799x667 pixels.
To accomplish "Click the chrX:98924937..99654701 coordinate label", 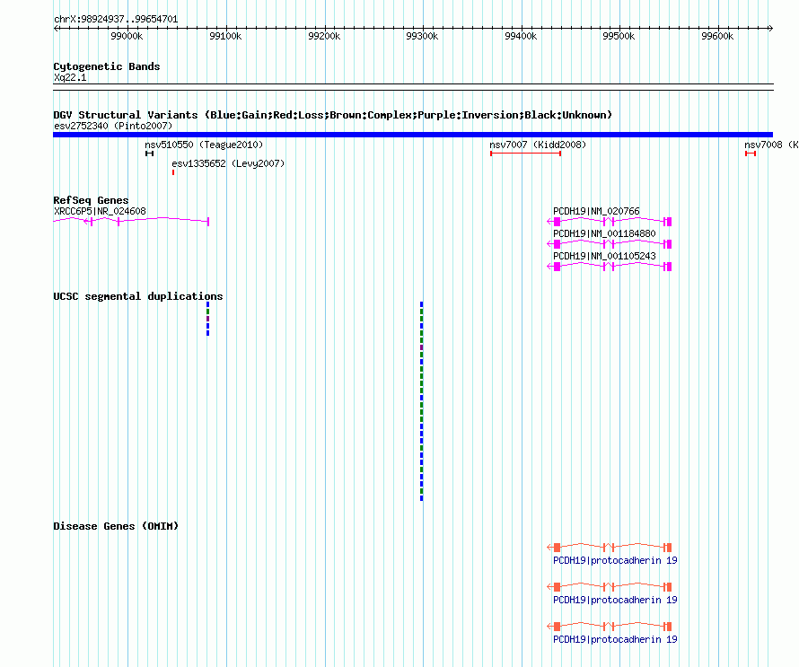I will click(116, 20).
